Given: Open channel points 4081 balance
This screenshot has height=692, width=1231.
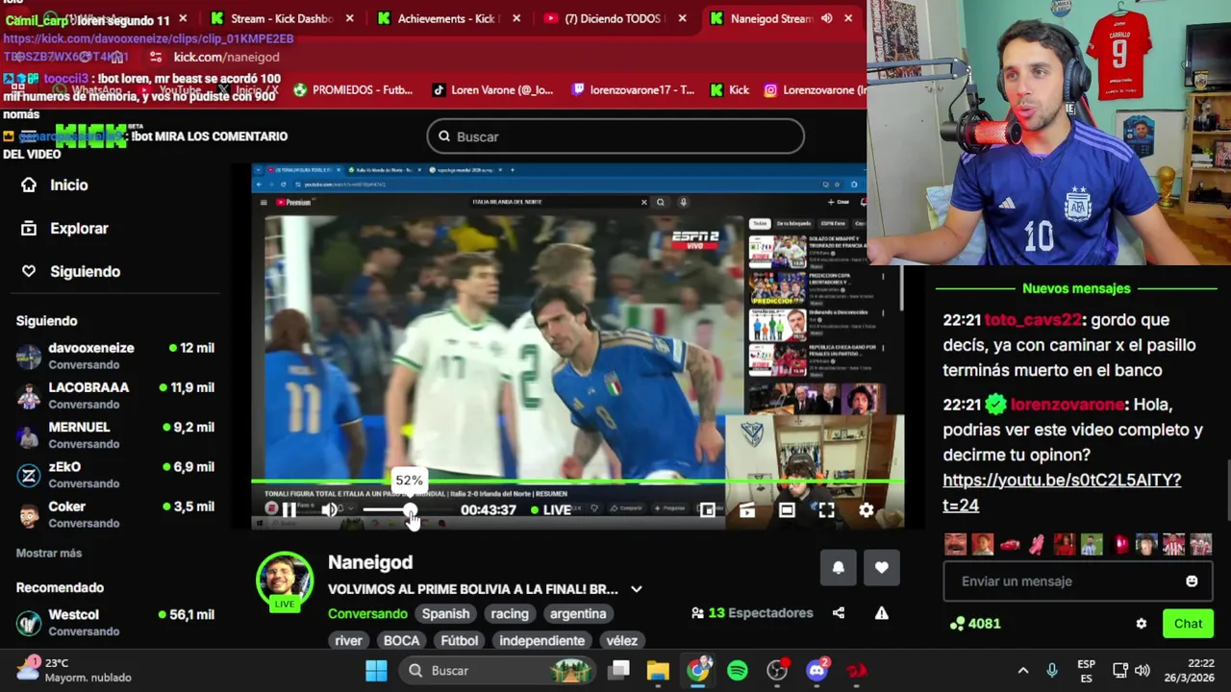Looking at the screenshot, I should tap(973, 624).
